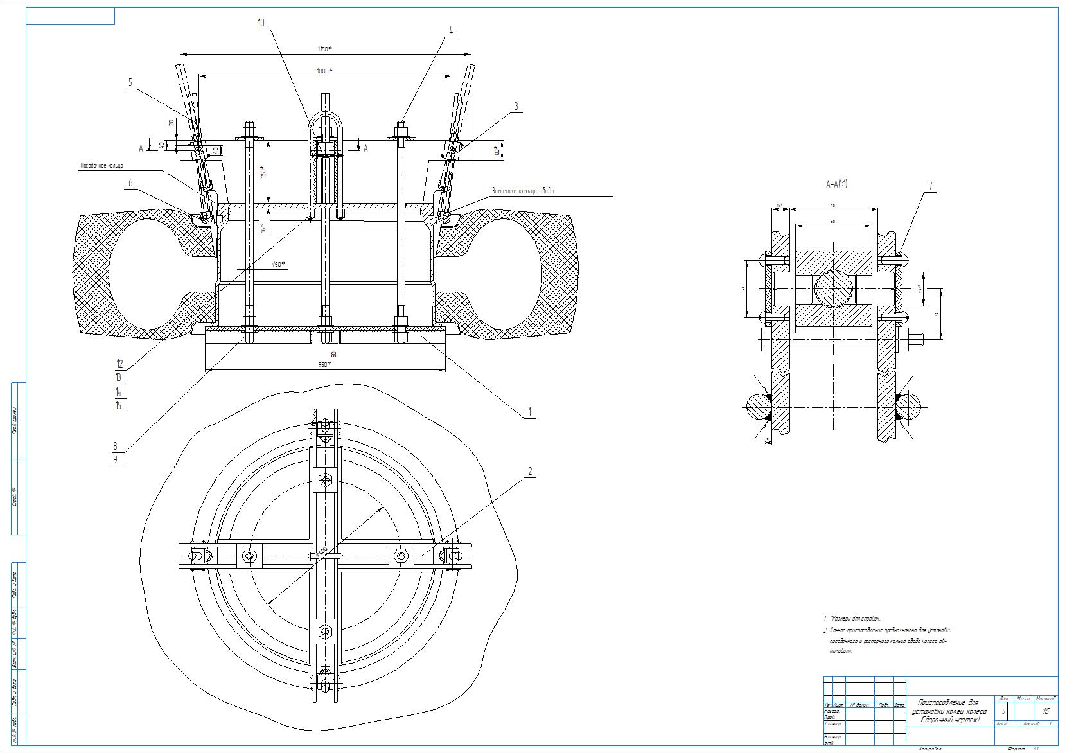The image size is (1065, 753).
Task: Click callout number 5 on left
Action: point(130,82)
